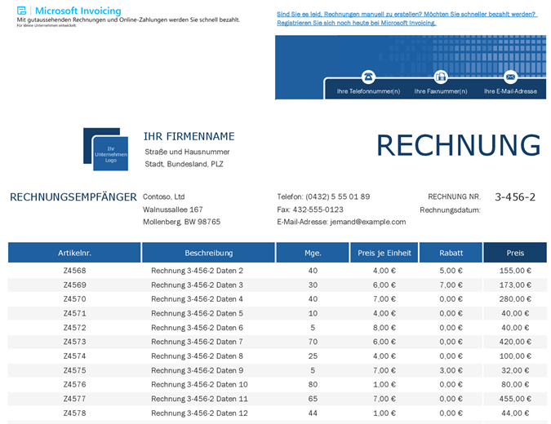Select the 'Ihre E-Mail-Adresse' field
This screenshot has width=551, height=424.
[x=510, y=91]
